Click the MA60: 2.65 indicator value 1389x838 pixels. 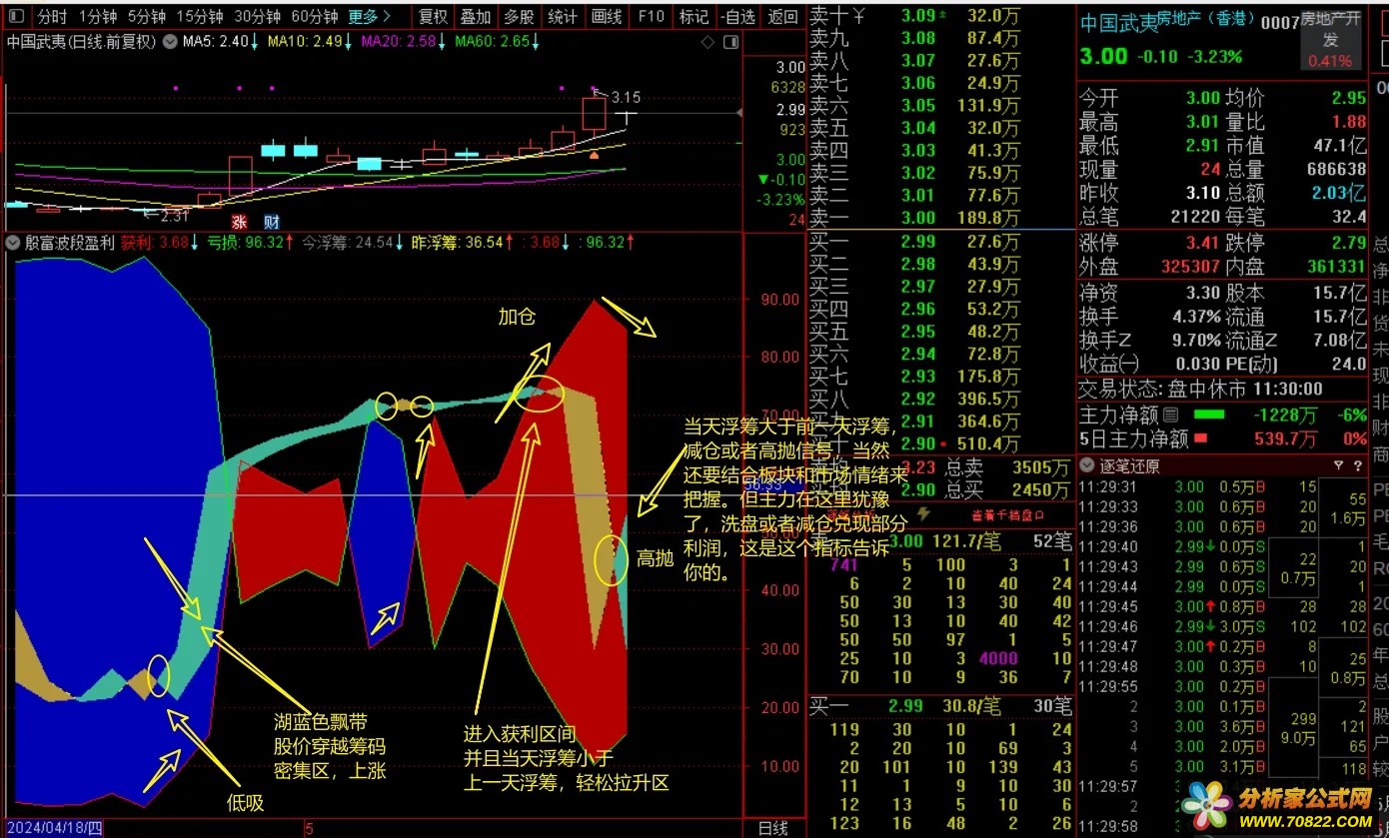coord(494,42)
